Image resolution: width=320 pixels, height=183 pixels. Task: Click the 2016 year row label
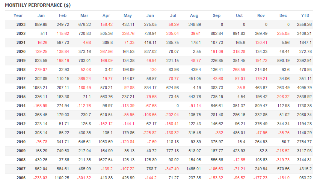click(x=21, y=88)
